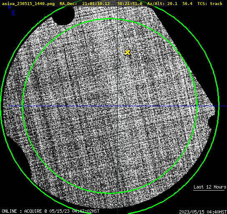Click the altitude value 56.4

click(x=187, y=4)
